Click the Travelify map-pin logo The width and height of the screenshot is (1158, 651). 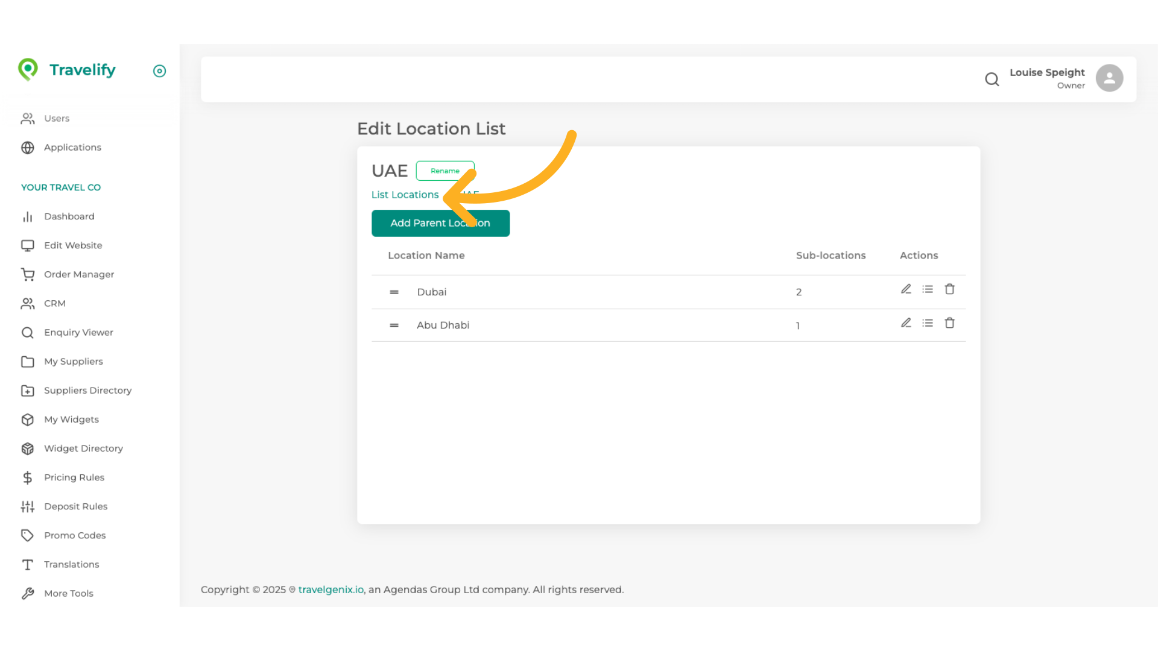tap(28, 70)
